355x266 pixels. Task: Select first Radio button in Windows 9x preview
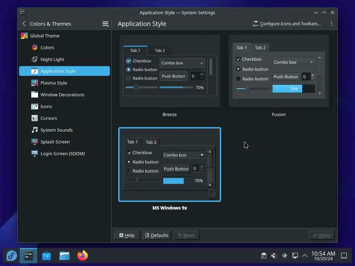(129, 162)
